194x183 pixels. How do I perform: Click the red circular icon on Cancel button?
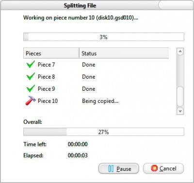[154, 168]
